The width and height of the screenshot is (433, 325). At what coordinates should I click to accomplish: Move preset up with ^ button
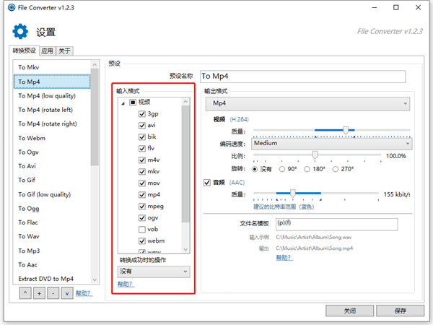25,293
